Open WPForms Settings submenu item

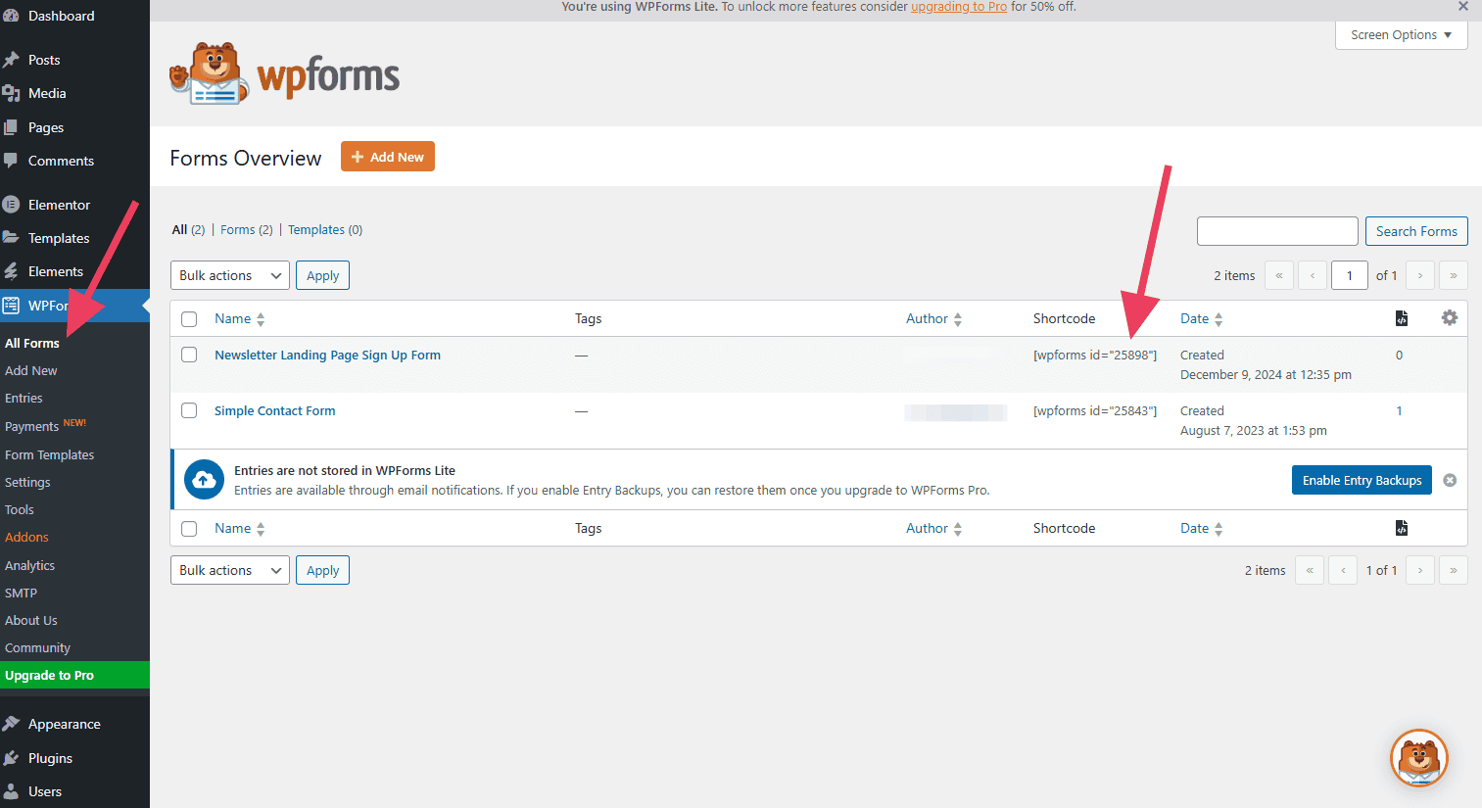27,482
